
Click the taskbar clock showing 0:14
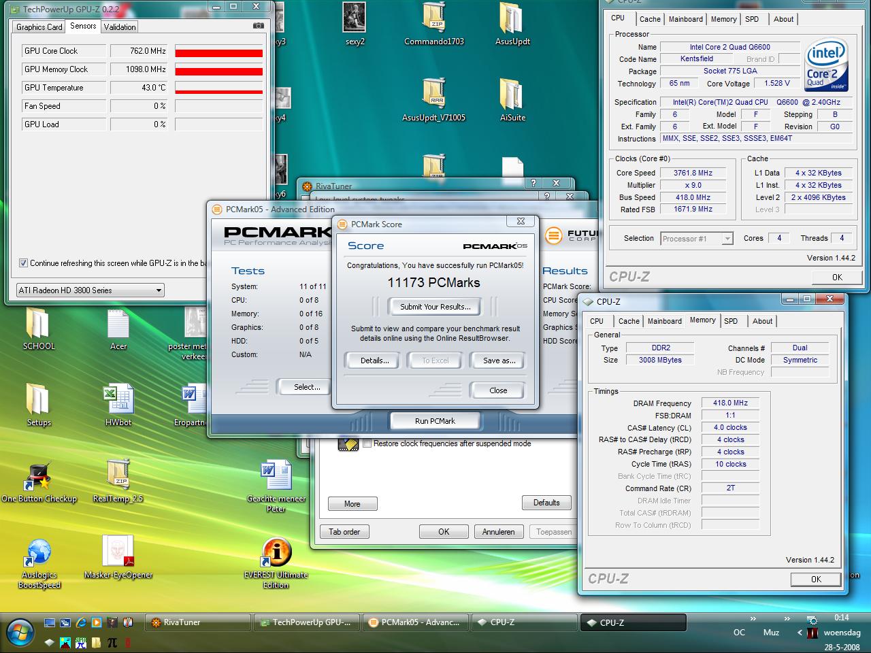click(841, 618)
